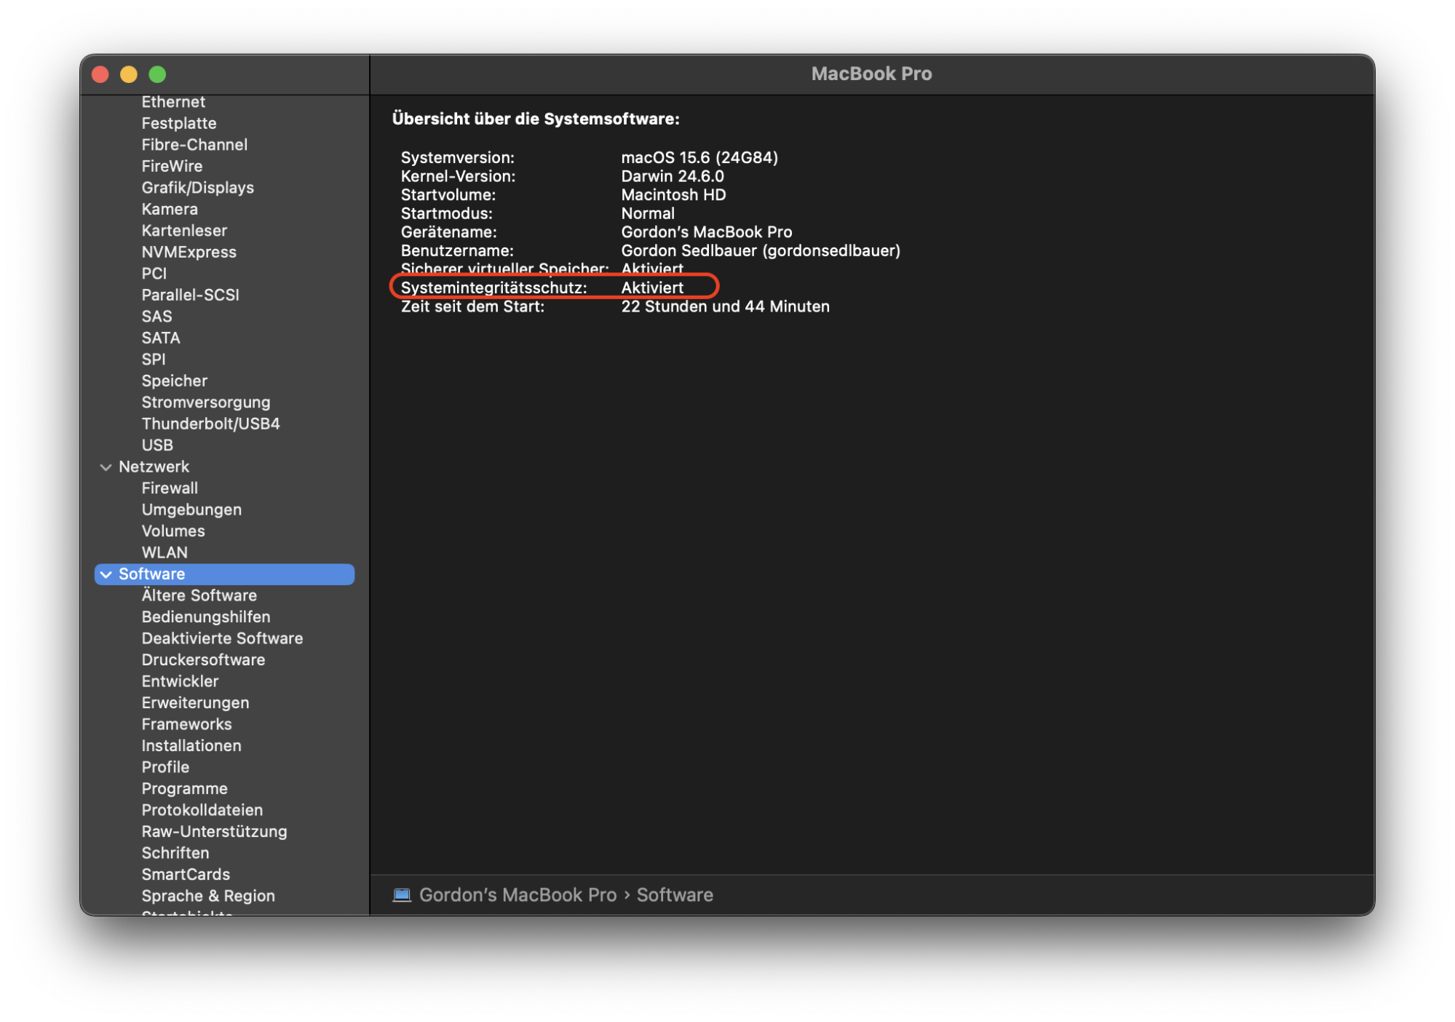Screen dimensions: 1455x1022
Task: Open the Speicher section
Action: click(x=175, y=381)
